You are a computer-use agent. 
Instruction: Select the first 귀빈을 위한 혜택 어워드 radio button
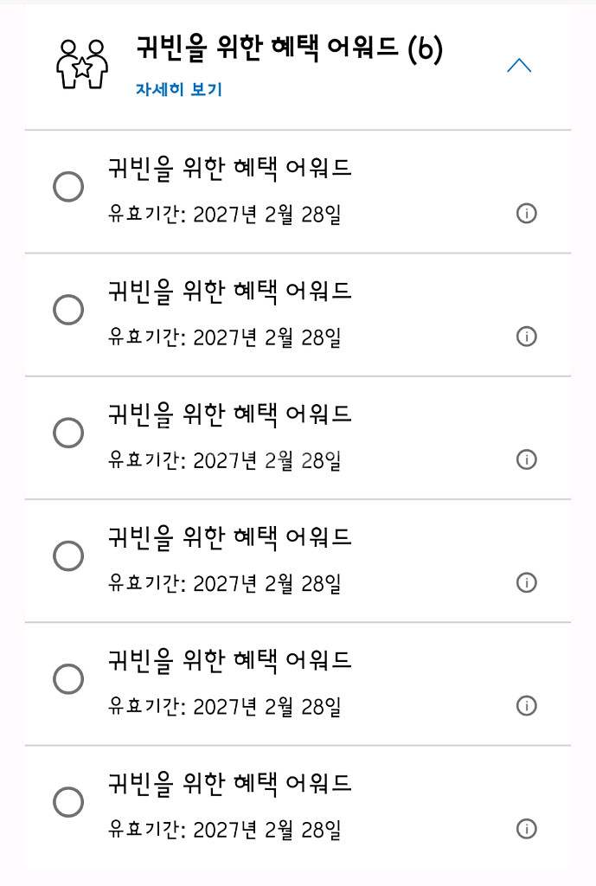pyautogui.click(x=68, y=187)
